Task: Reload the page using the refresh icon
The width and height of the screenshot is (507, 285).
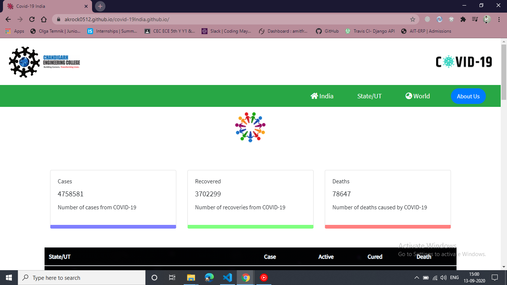Action: point(32,19)
